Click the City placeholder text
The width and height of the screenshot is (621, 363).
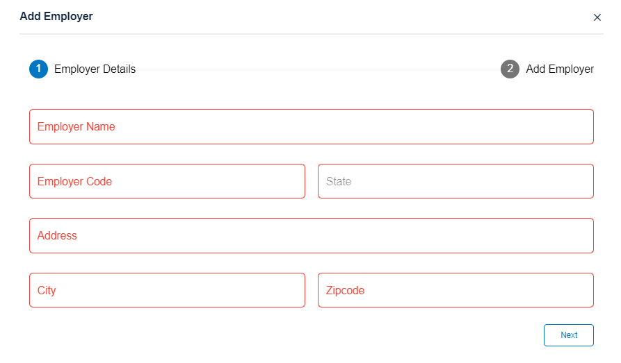click(x=47, y=291)
